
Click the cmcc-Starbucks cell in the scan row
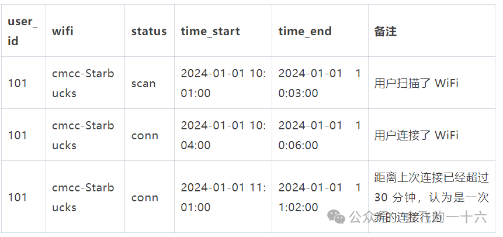pyautogui.click(x=83, y=83)
